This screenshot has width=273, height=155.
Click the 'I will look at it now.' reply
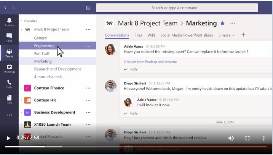154,105
